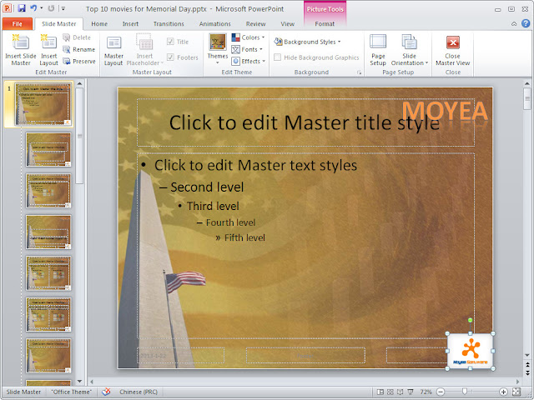Click thumbnail pane scroll down arrow
Viewport: 534px width, 400px height.
[x=80, y=382]
